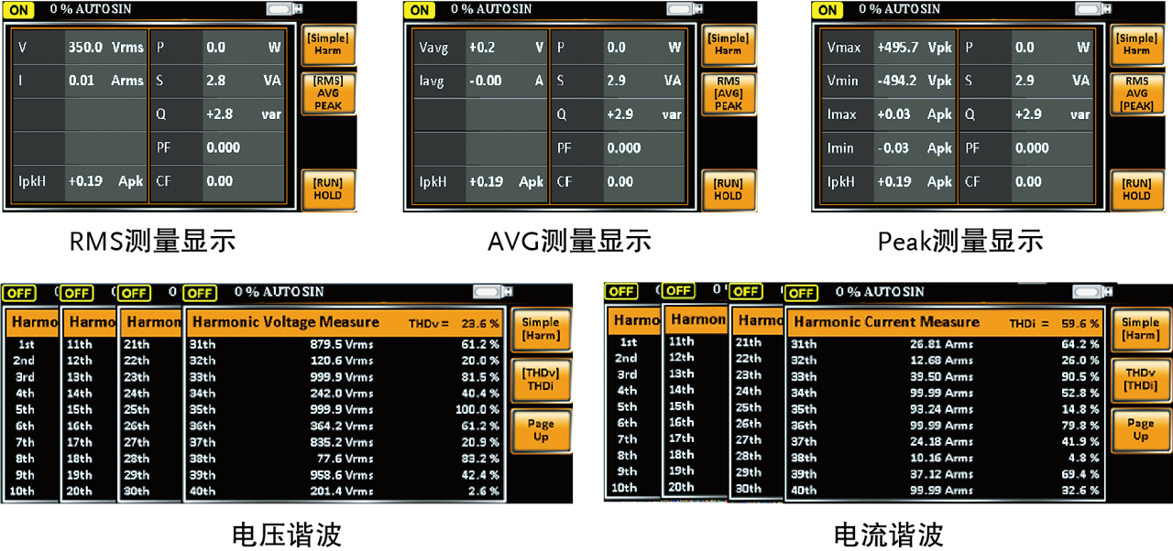Click the AVG测量显示 caption
Image resolution: width=1173 pixels, height=551 pixels.
(x=569, y=241)
